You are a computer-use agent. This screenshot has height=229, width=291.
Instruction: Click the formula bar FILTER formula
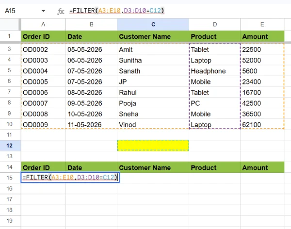[x=117, y=11]
